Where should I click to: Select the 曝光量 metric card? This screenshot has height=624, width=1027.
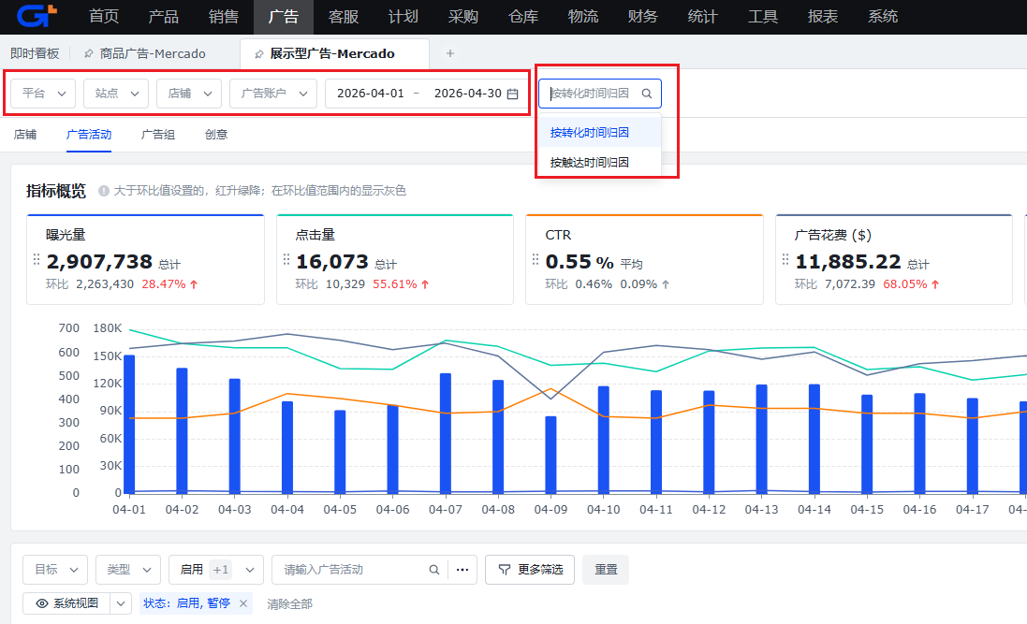click(145, 259)
